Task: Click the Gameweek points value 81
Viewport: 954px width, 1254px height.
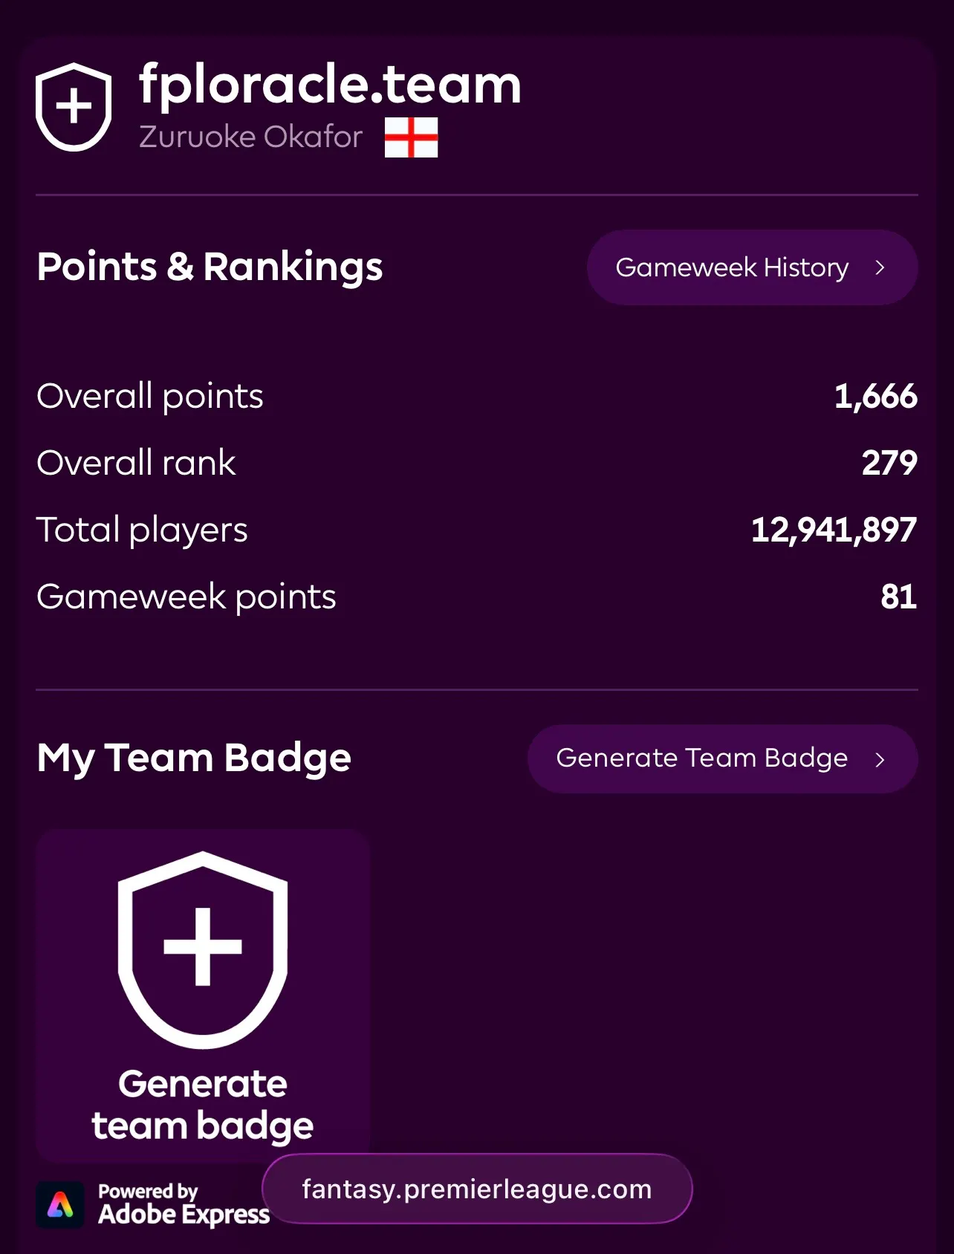Action: tap(899, 597)
